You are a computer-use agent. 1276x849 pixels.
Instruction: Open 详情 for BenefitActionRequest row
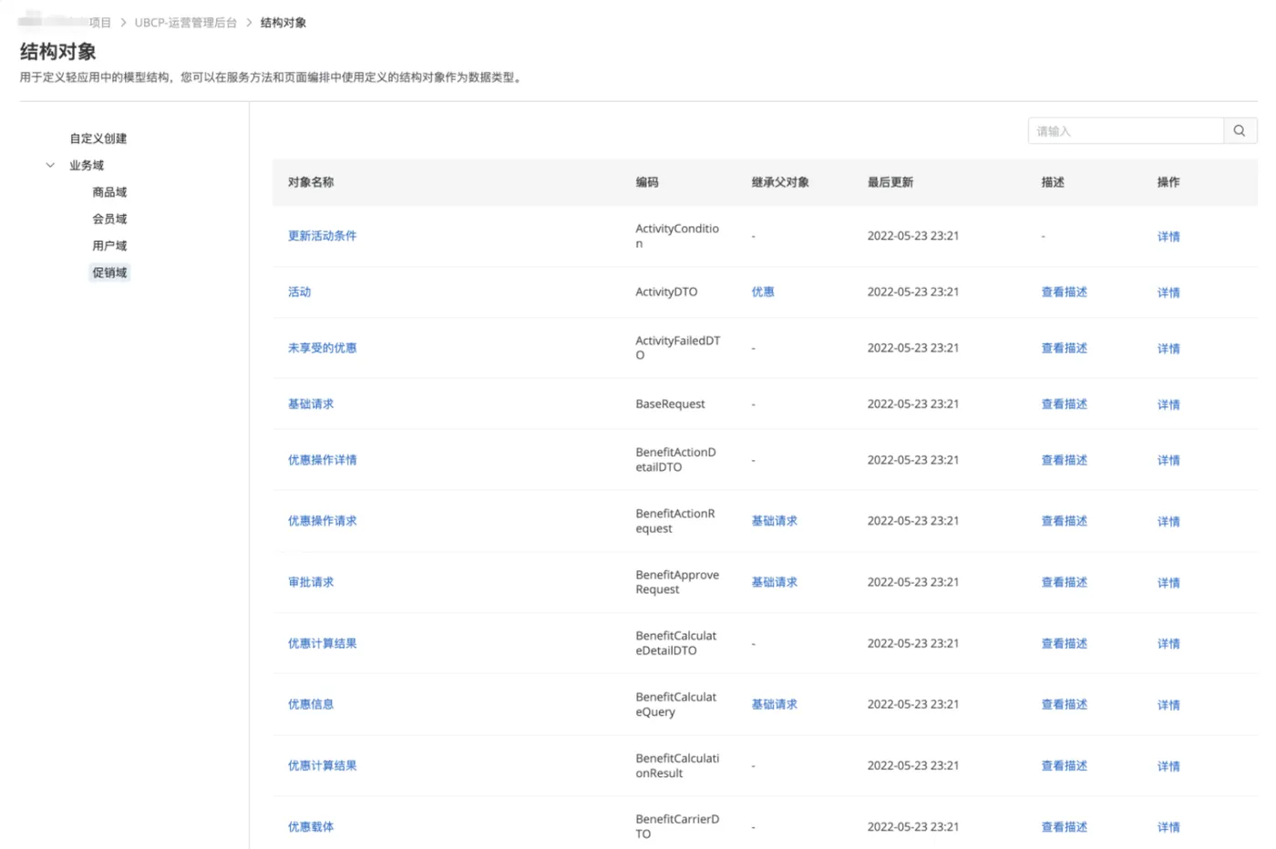point(1168,522)
